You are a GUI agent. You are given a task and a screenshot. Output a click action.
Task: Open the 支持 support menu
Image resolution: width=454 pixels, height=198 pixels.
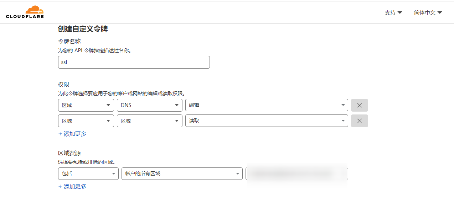pos(393,12)
